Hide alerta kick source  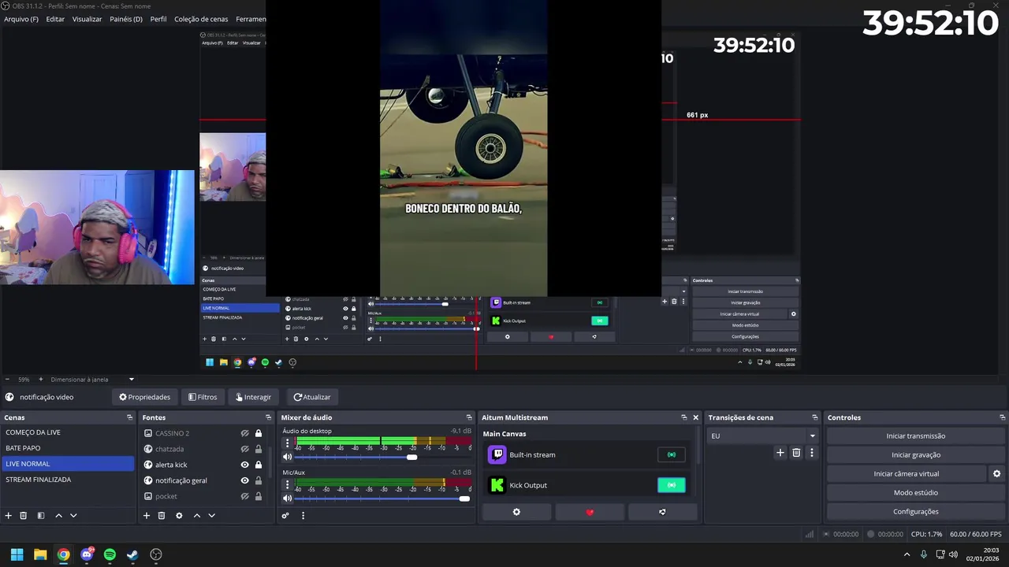click(244, 465)
